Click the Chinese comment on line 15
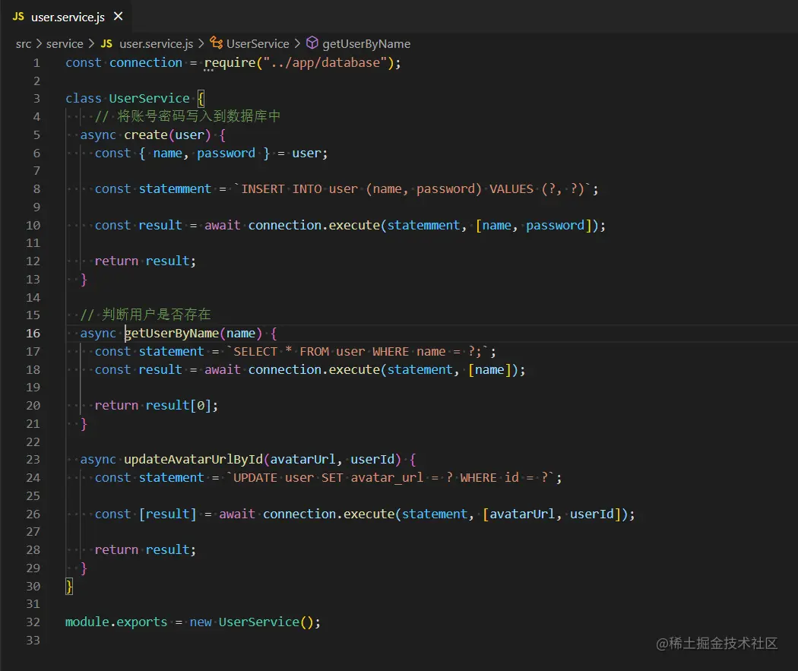The image size is (798, 671). pos(146,315)
